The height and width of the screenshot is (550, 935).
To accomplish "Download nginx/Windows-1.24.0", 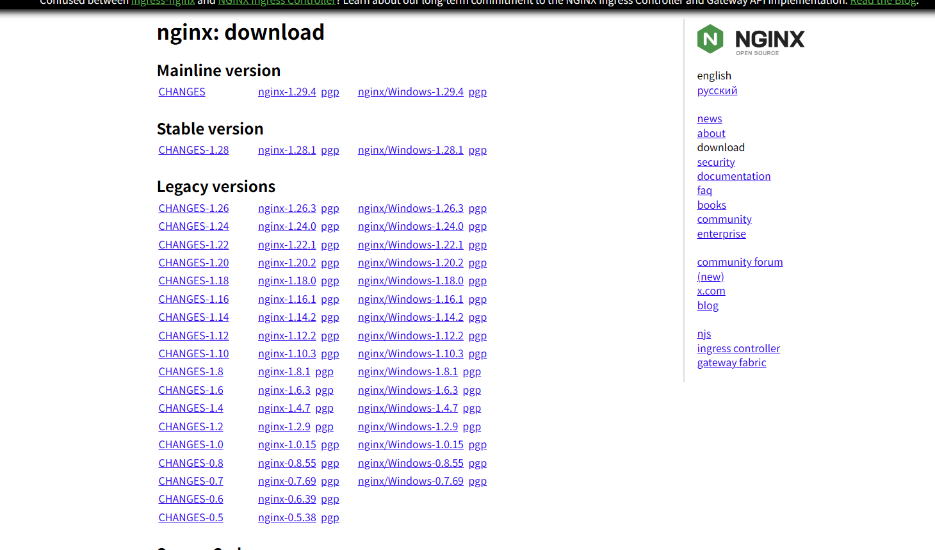I will click(411, 227).
